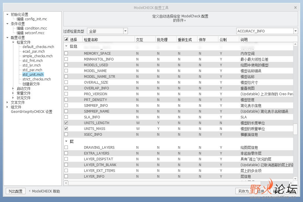Expand the 状况文件 tree node
The image size is (303, 202).
(13, 98)
